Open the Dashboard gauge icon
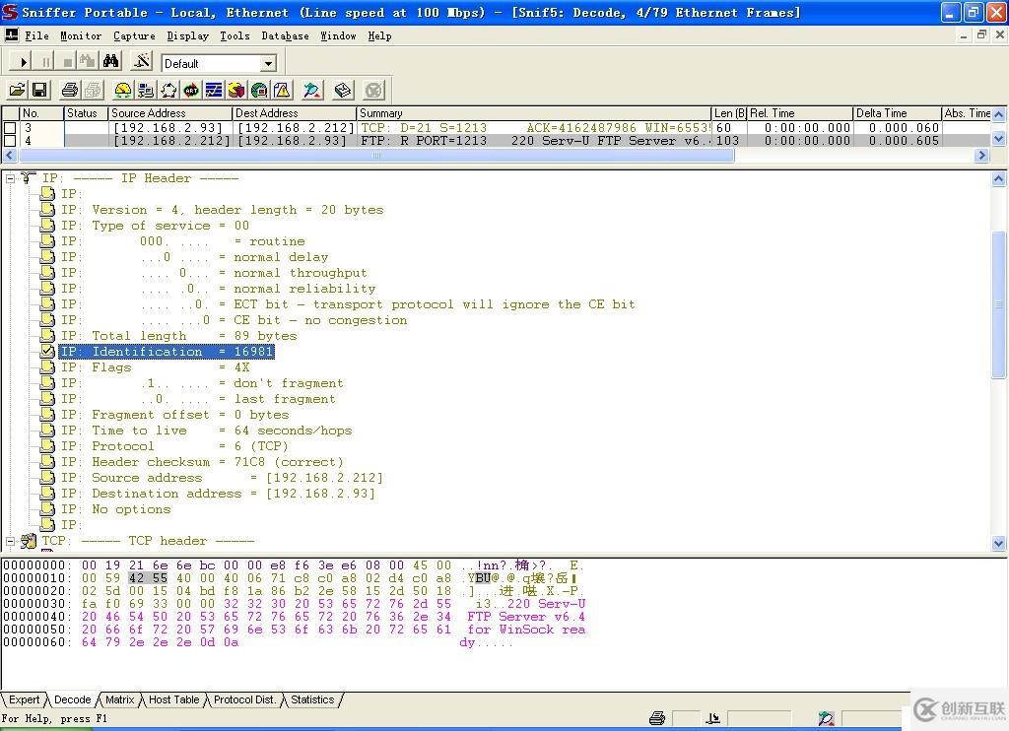The height and width of the screenshot is (731, 1009). click(x=122, y=91)
